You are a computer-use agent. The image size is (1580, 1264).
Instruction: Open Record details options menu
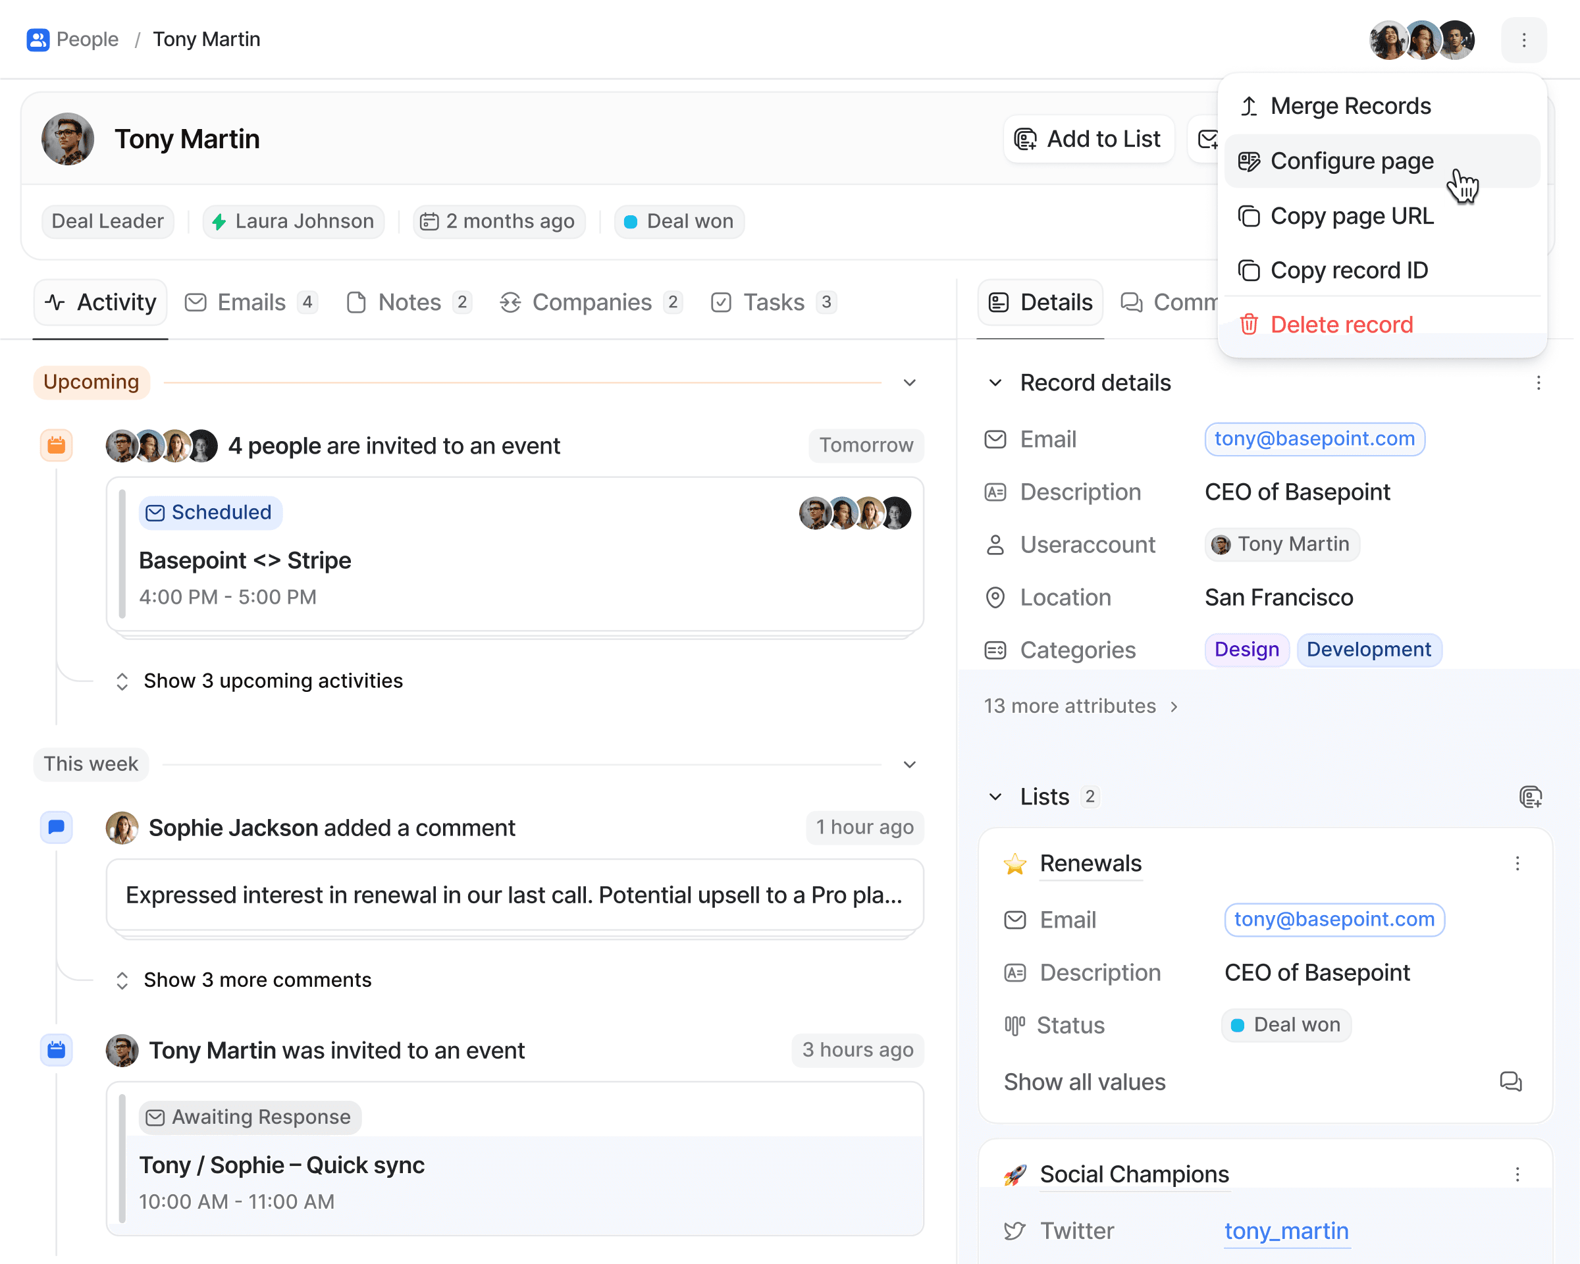click(x=1537, y=382)
